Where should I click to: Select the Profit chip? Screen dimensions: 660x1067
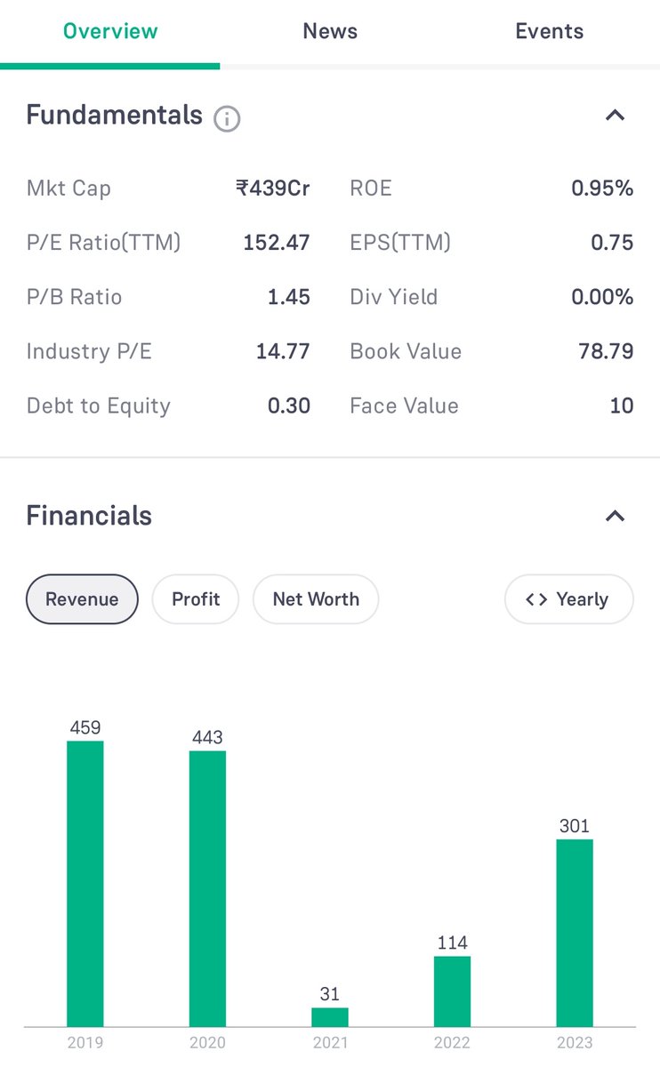[x=196, y=599]
